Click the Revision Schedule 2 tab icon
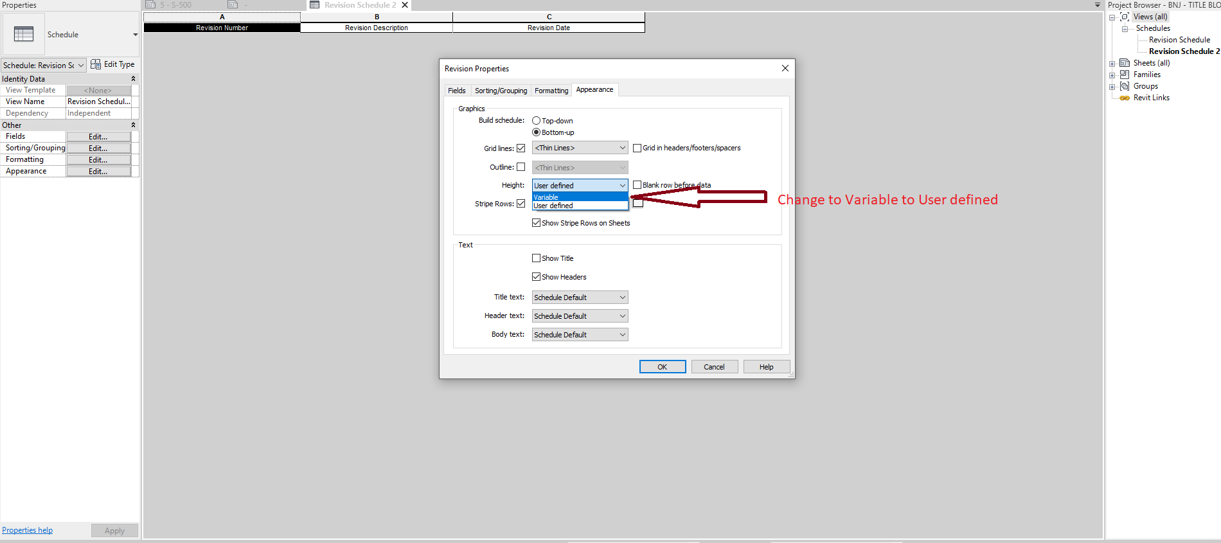1221x543 pixels. (315, 4)
